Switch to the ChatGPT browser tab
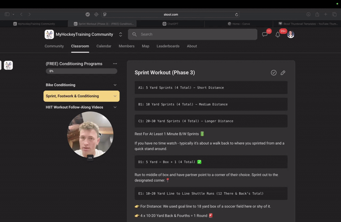Viewport: 341px width, 222px height. point(170,24)
